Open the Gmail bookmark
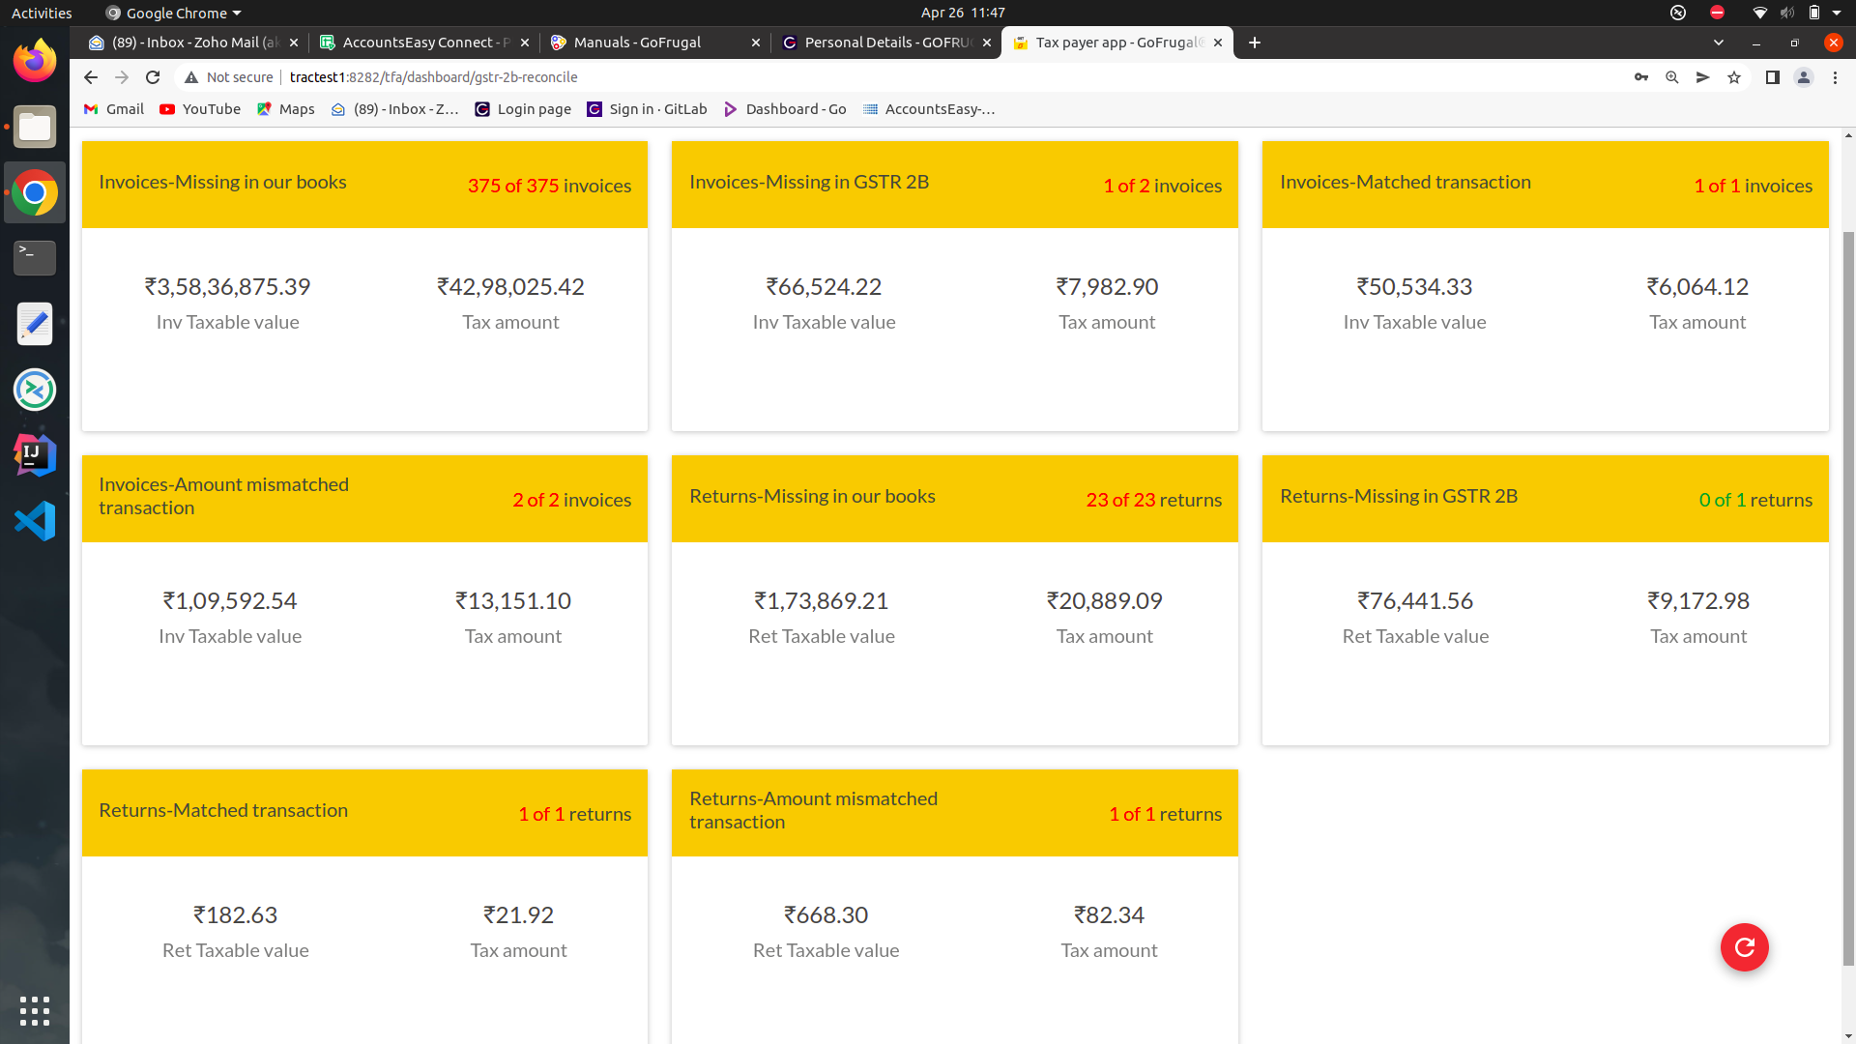Viewport: 1856px width, 1044px height. [114, 109]
